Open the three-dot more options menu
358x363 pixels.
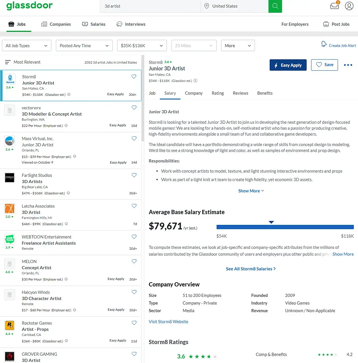point(348,65)
